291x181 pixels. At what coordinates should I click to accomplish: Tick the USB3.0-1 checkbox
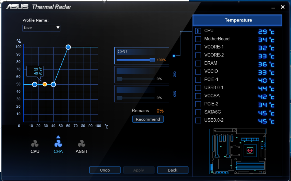coord(198,88)
